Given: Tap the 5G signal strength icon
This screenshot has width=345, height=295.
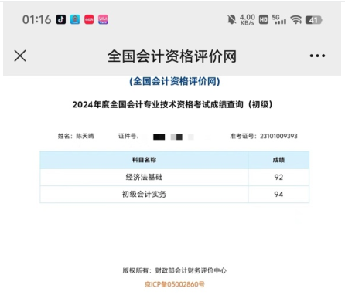Looking at the screenshot, I should tap(279, 19).
